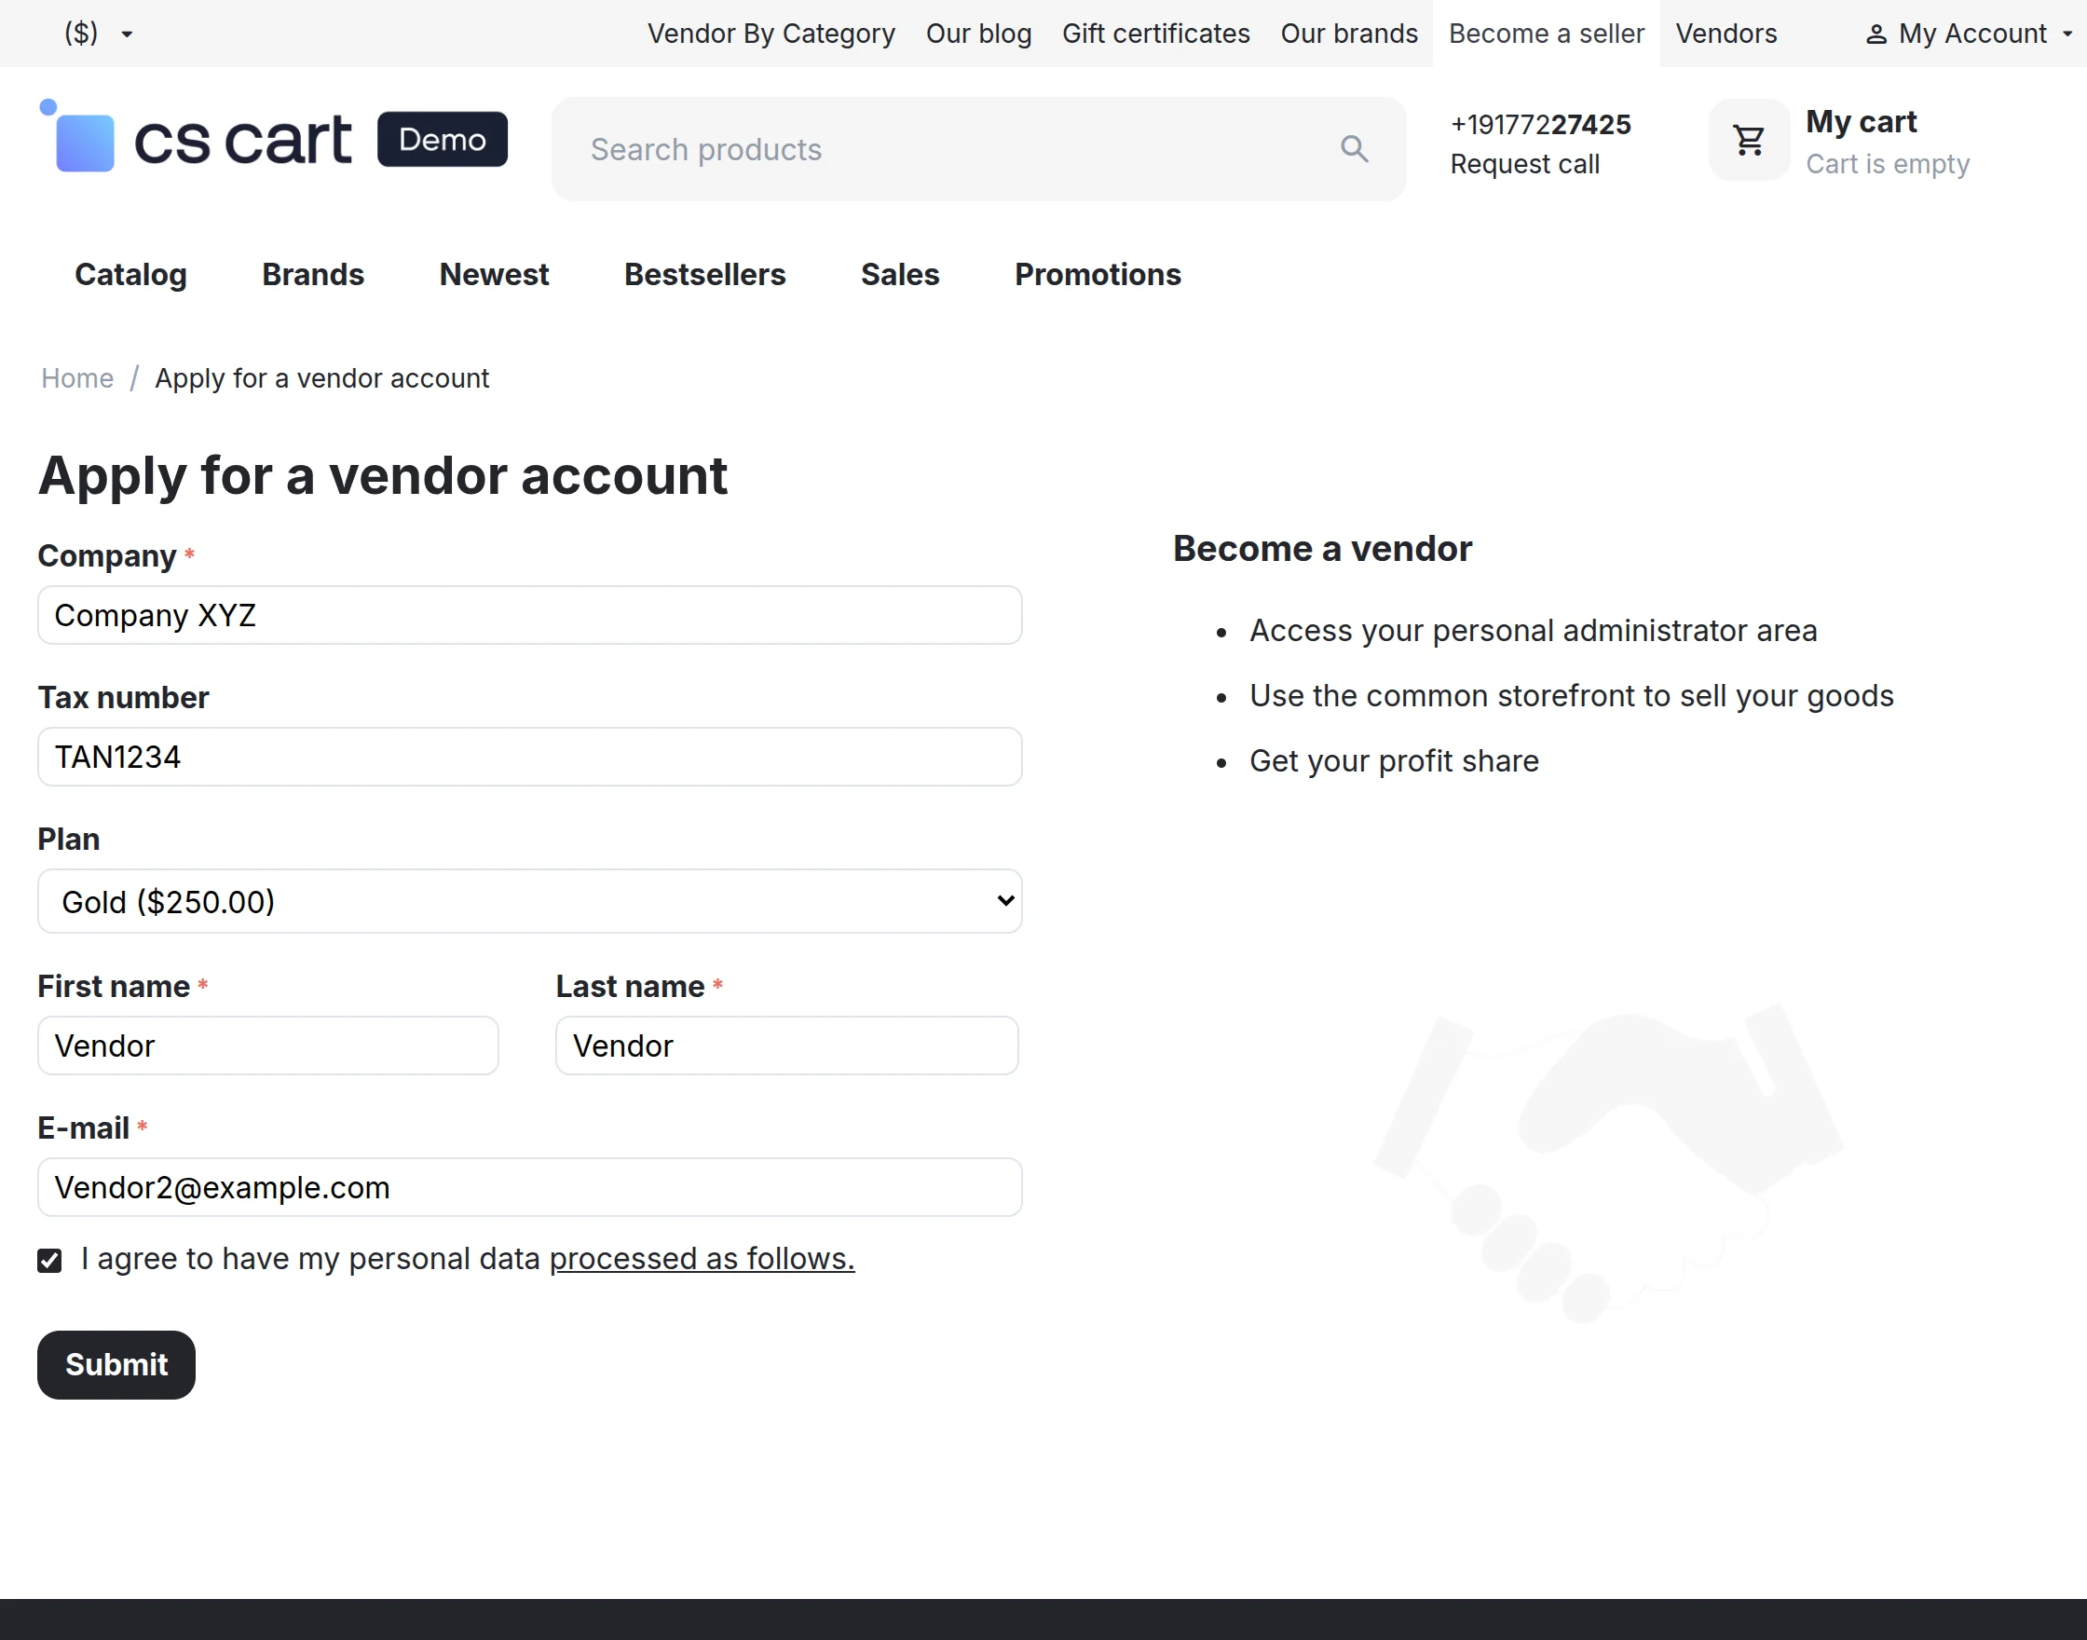Click the Company input field
2087x1640 pixels.
click(530, 614)
